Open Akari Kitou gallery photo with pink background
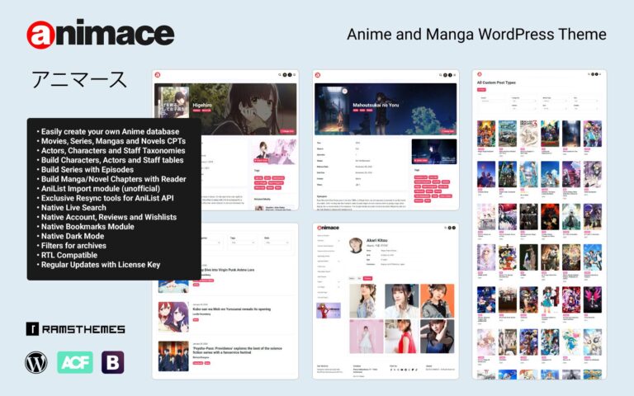 (x=367, y=337)
